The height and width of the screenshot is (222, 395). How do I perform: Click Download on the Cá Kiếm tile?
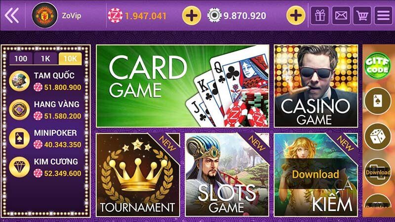[316, 174]
